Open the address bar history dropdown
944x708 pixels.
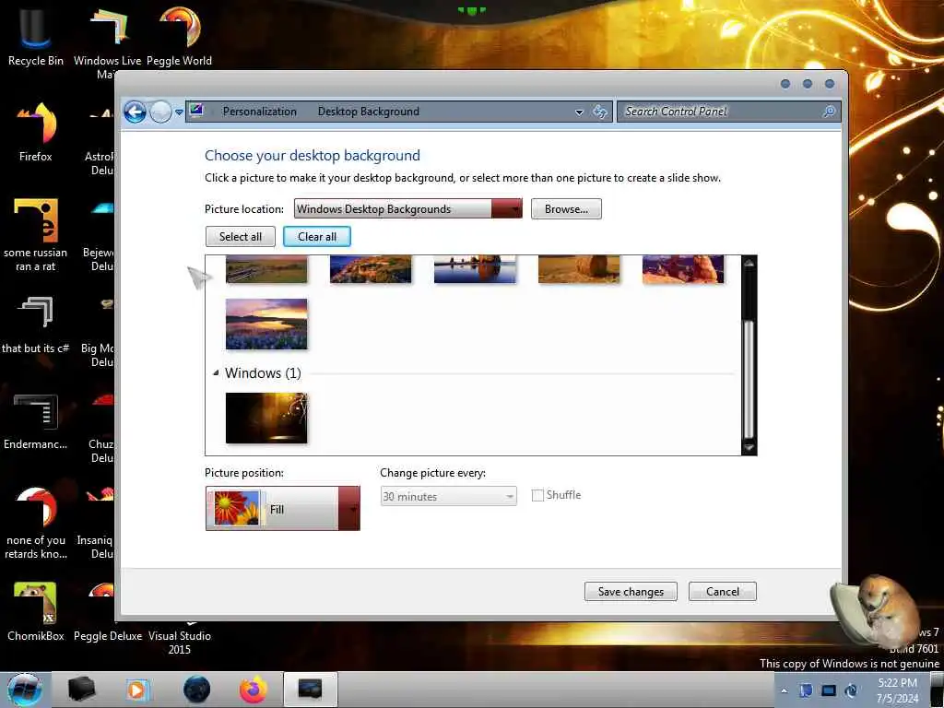click(x=579, y=112)
